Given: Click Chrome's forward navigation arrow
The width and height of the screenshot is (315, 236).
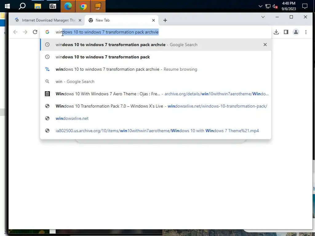Looking at the screenshot, I should (x=25, y=32).
